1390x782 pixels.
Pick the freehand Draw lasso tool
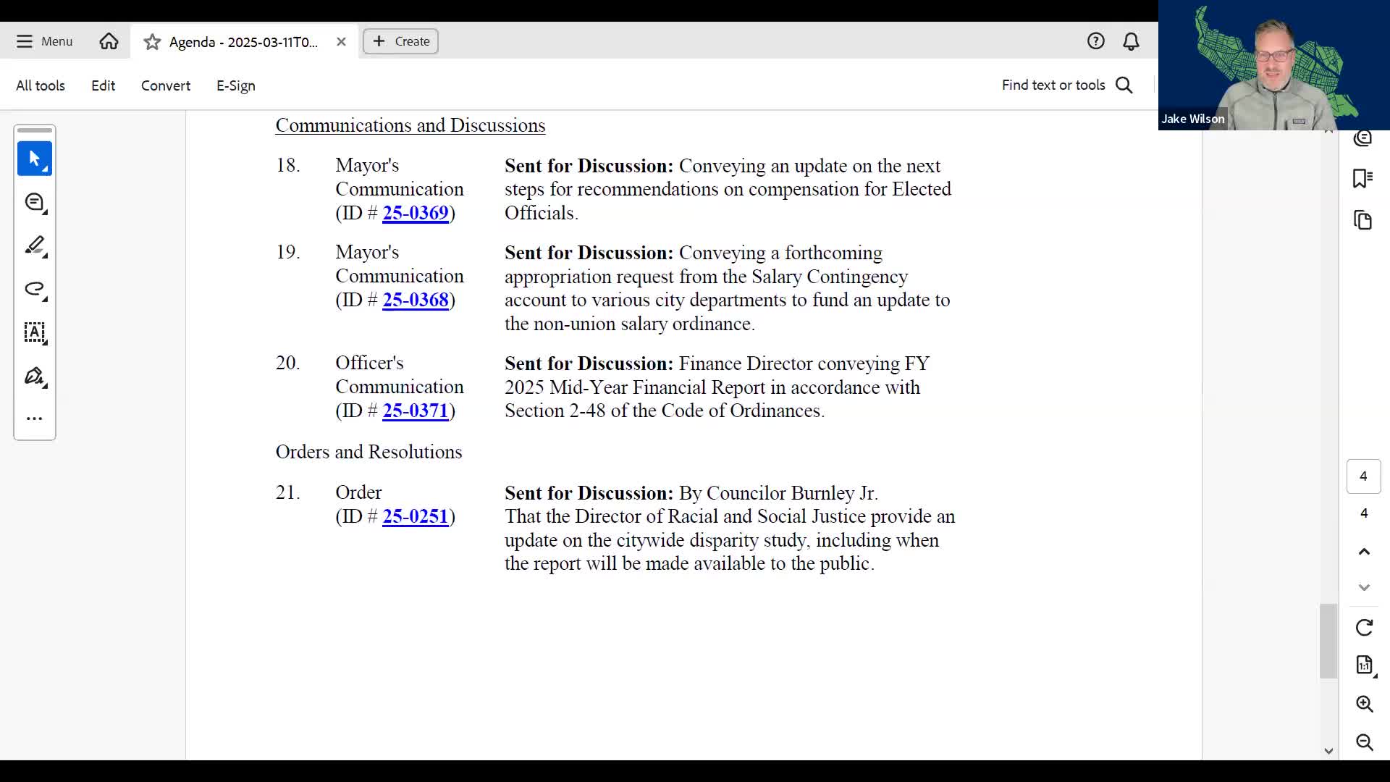(34, 290)
